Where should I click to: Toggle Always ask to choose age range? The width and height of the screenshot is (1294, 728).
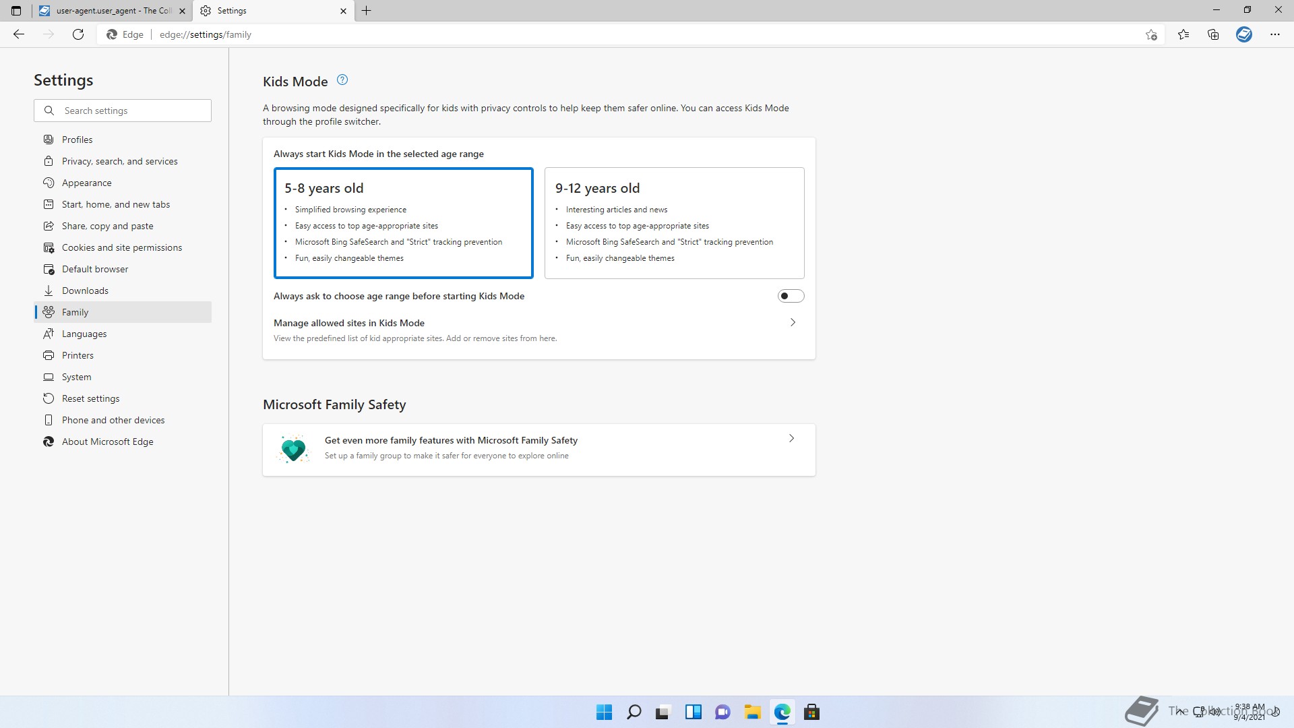click(x=791, y=296)
